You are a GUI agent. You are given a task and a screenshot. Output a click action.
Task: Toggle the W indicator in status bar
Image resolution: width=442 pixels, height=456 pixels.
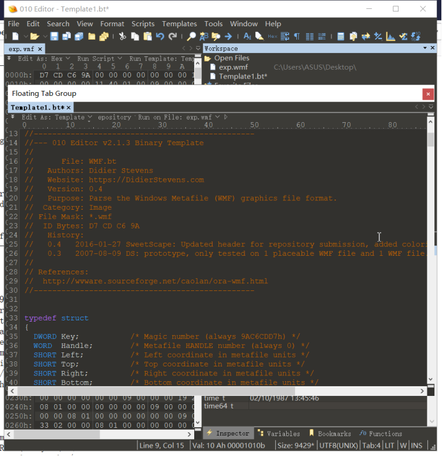(403, 446)
